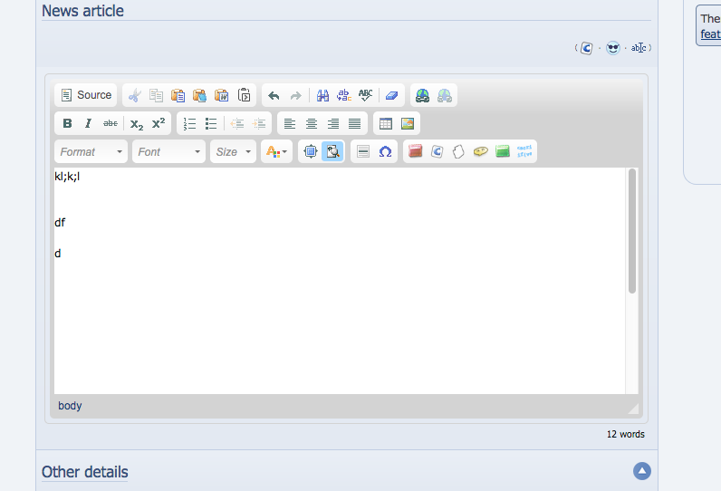Click the increase indent icon
721x491 pixels.
point(259,123)
